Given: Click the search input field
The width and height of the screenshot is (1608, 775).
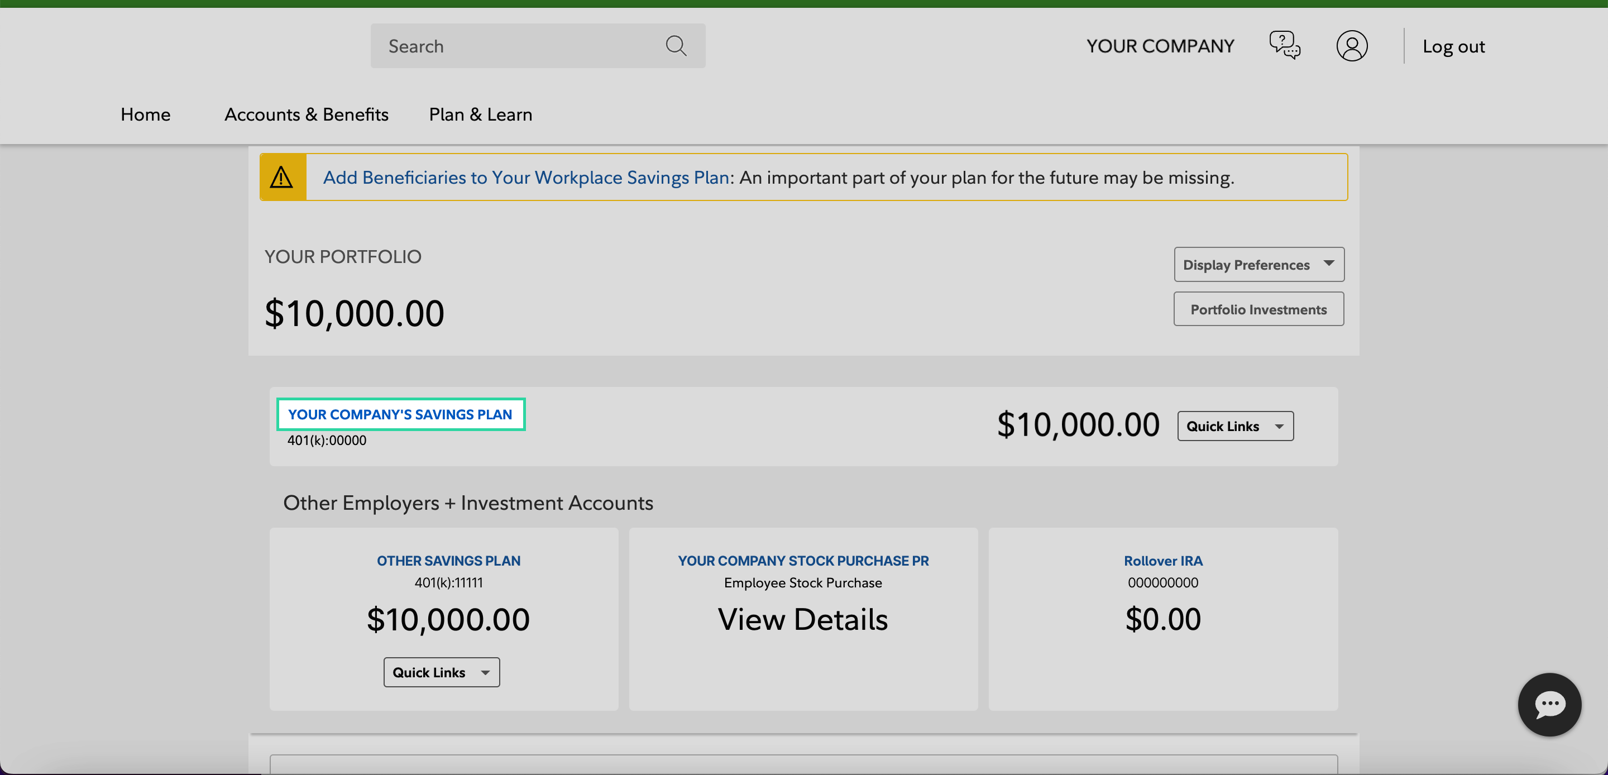Looking at the screenshot, I should pyautogui.click(x=537, y=45).
